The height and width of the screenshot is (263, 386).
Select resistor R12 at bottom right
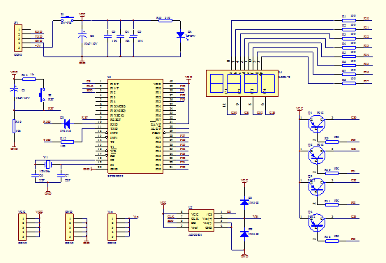tap(332, 241)
